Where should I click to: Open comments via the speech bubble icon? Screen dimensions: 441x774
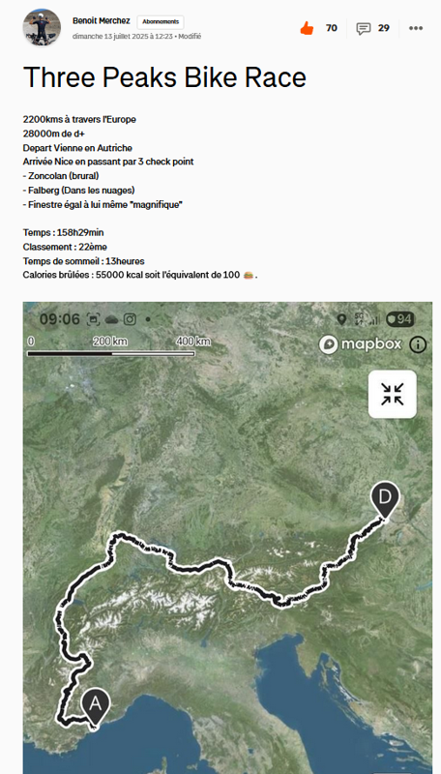coord(364,28)
